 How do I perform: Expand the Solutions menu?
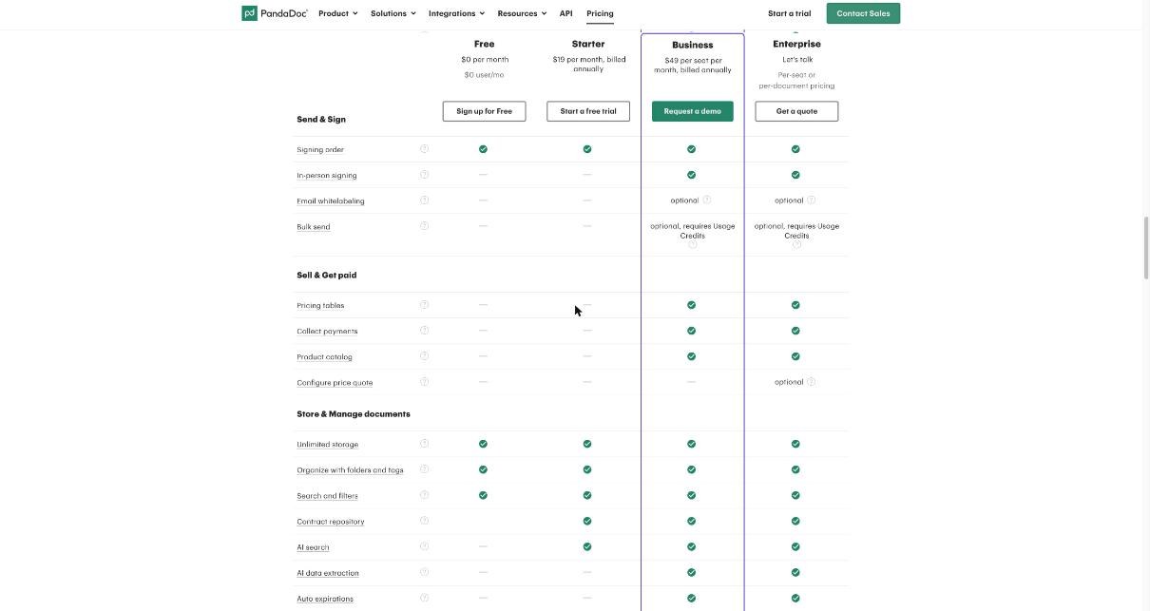point(393,13)
